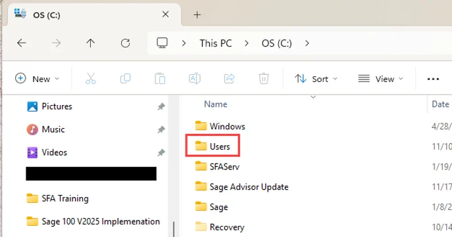Screen dimensions: 452x237
Task: Click OS (C:) in the breadcrumb
Action: (x=277, y=43)
